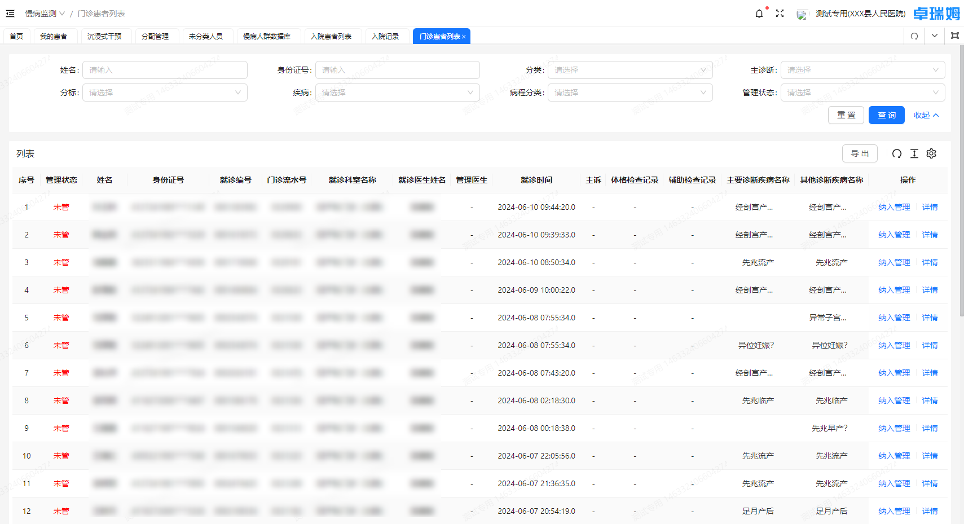Click the 重置 button
964x524 pixels.
[846, 115]
